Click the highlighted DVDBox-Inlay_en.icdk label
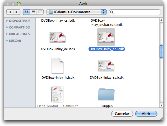 click(x=106, y=49)
